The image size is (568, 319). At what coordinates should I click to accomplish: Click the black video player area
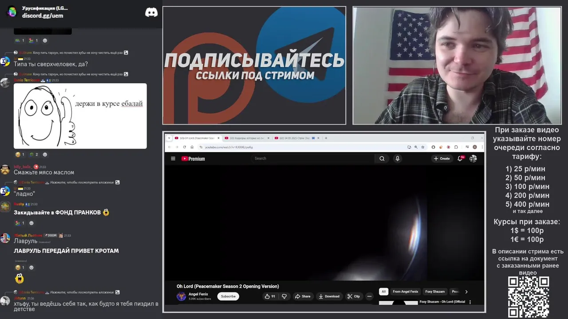[x=324, y=223]
